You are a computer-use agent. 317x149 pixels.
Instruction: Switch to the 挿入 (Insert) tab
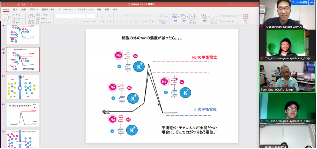[15, 10]
